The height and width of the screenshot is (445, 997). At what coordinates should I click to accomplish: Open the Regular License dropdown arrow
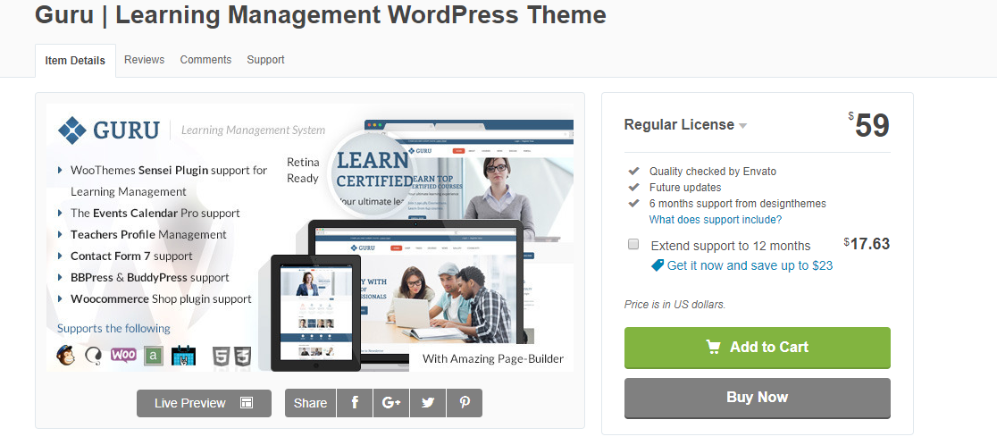point(742,126)
